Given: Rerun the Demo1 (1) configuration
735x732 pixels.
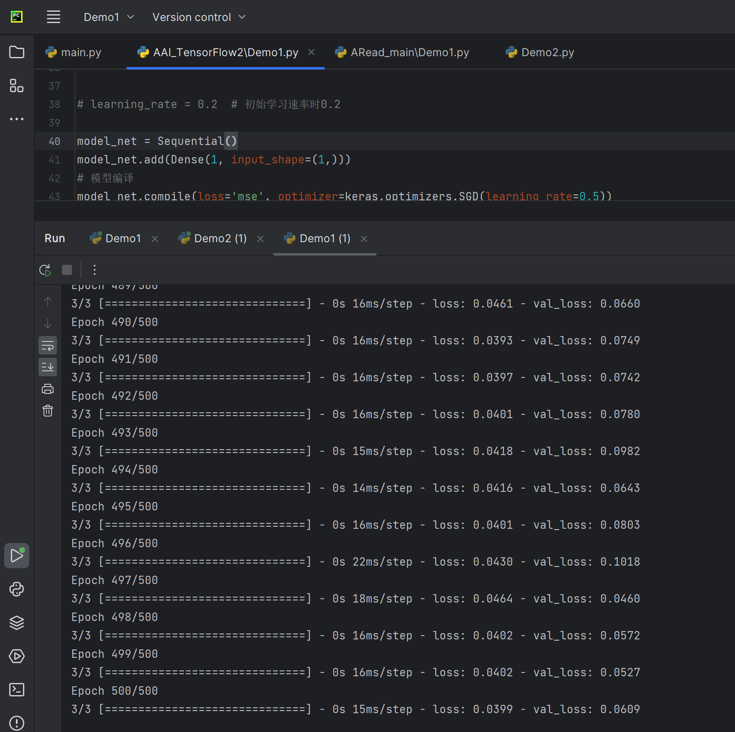Looking at the screenshot, I should coord(46,269).
